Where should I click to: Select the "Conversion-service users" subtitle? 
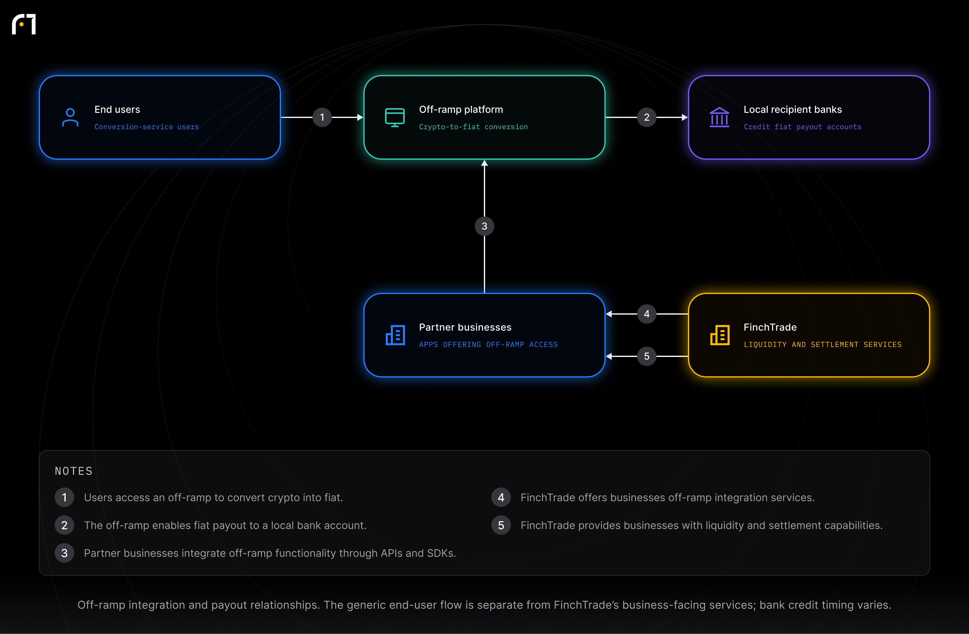[x=147, y=127]
